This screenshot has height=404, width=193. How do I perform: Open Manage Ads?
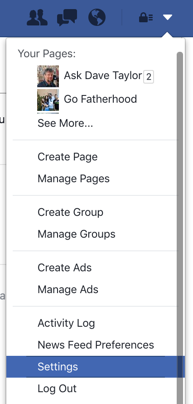pos(68,289)
